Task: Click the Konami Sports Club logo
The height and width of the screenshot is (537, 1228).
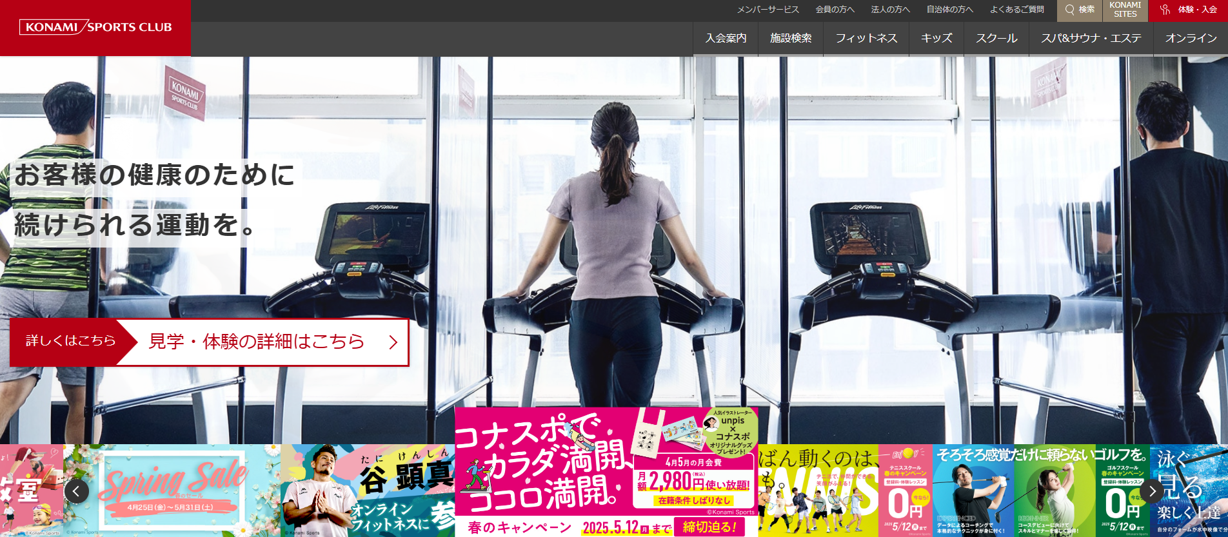Action: 95,27
